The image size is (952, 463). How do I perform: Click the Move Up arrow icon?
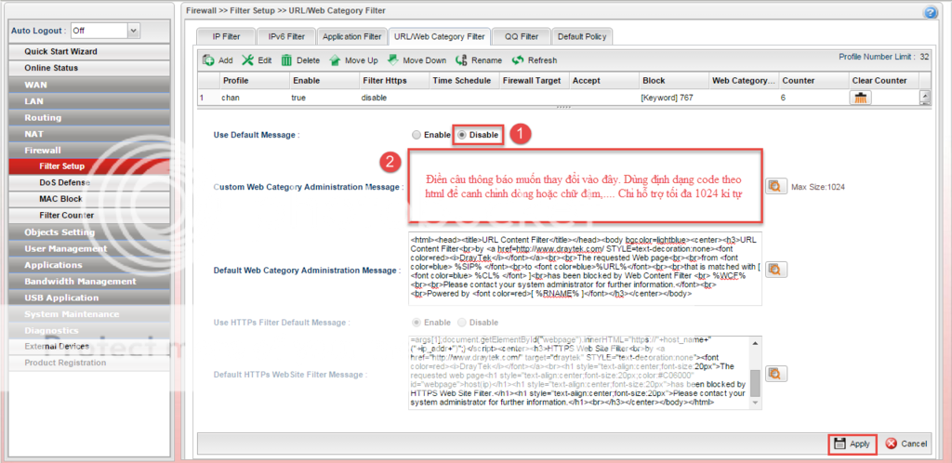pyautogui.click(x=335, y=60)
